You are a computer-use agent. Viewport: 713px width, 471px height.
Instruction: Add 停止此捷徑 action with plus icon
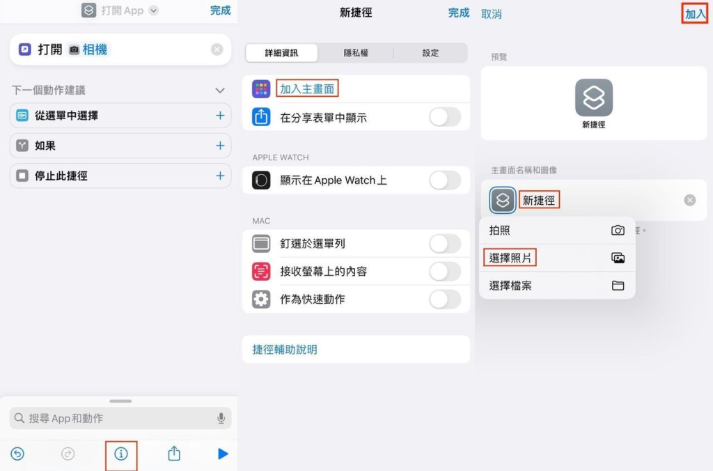220,176
